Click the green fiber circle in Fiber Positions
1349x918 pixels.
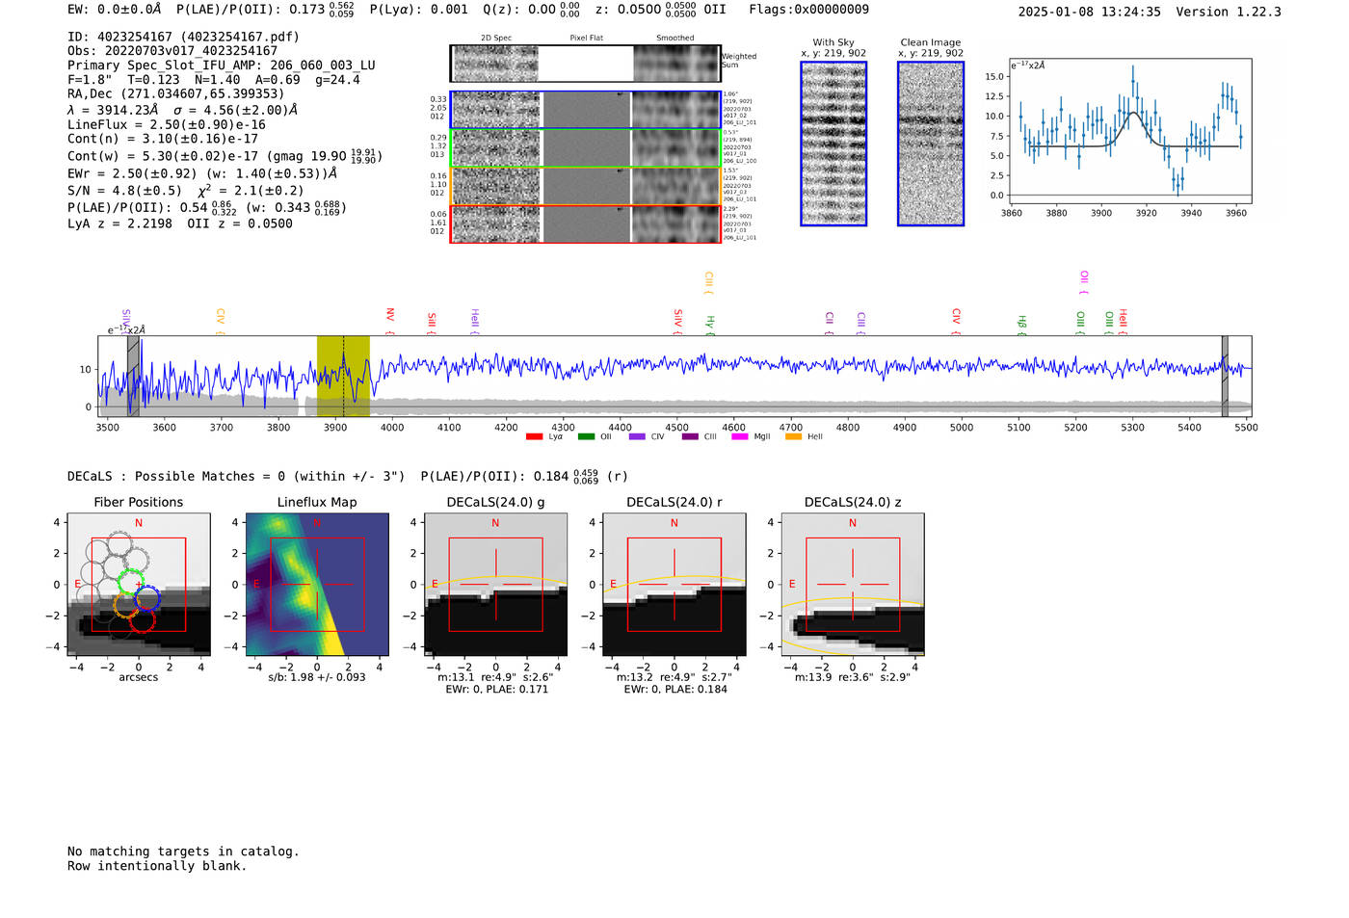coord(130,582)
